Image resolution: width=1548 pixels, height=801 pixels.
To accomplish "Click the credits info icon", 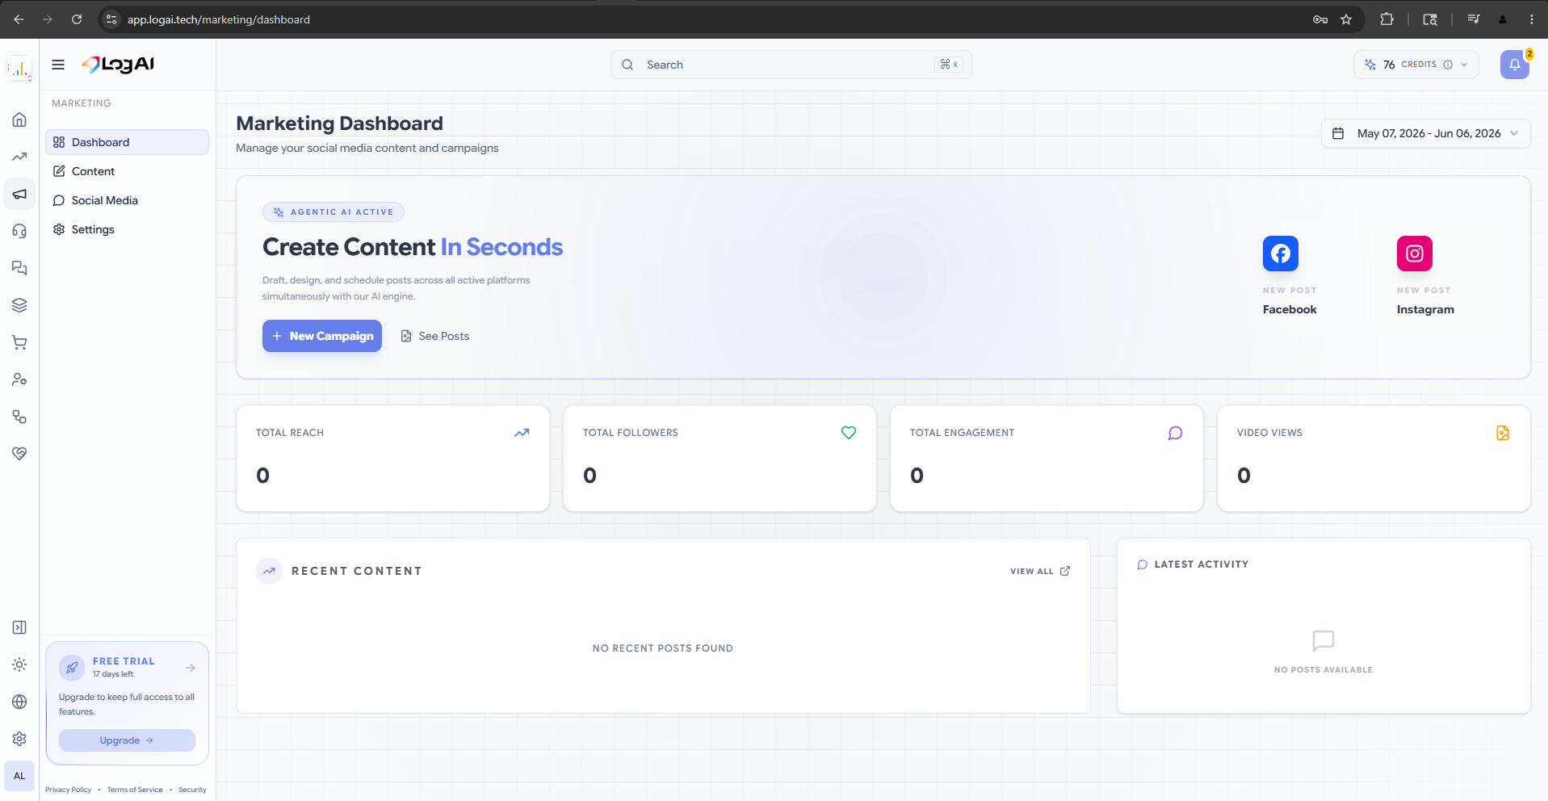I will [x=1448, y=65].
